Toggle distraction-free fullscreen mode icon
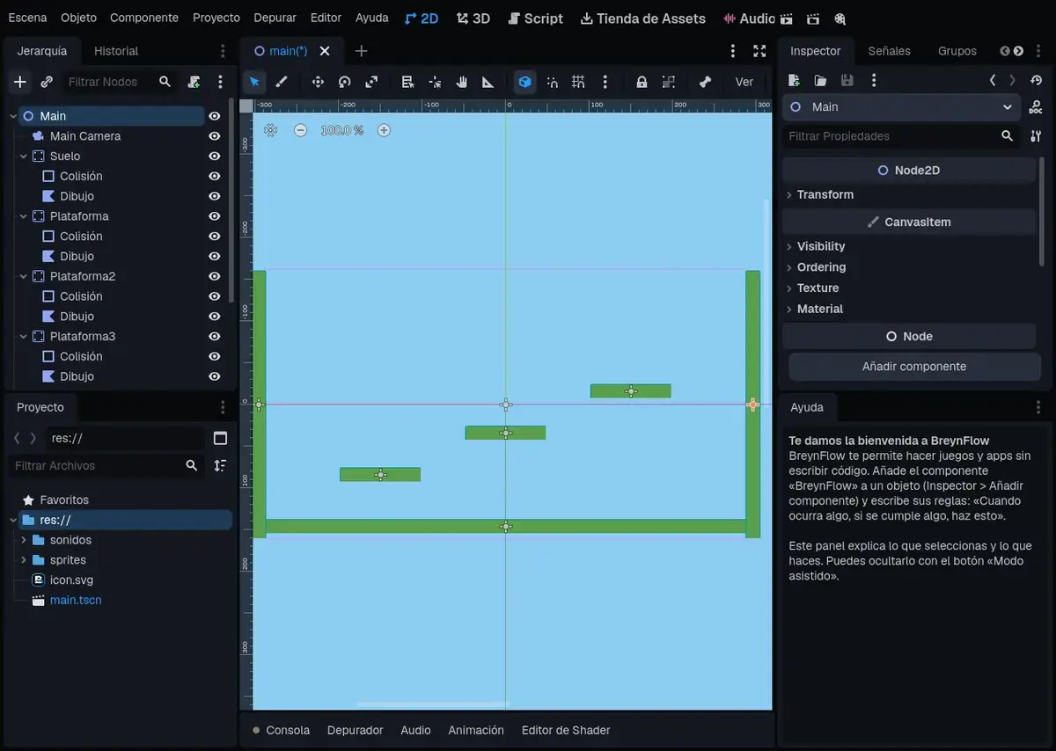Screen dimensions: 1056x751 point(759,51)
